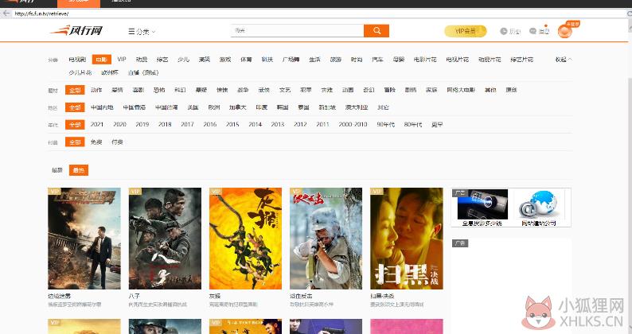Screen dimensions: 632x334
Task: Select the 游戏 category
Action: [225, 59]
